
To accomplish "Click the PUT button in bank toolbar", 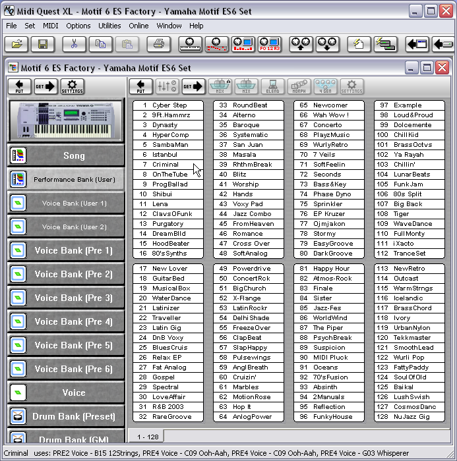I will (x=140, y=86).
